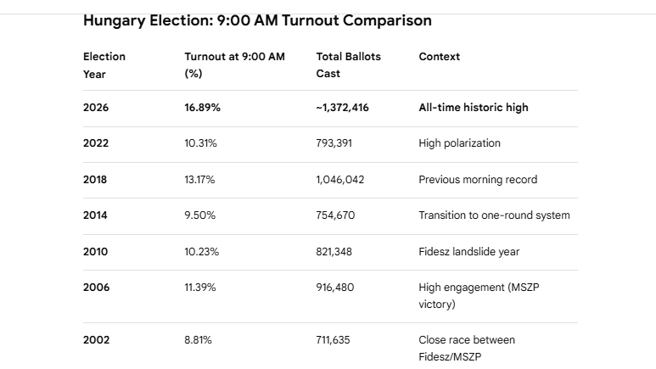Click the "Context" column header

(440, 57)
